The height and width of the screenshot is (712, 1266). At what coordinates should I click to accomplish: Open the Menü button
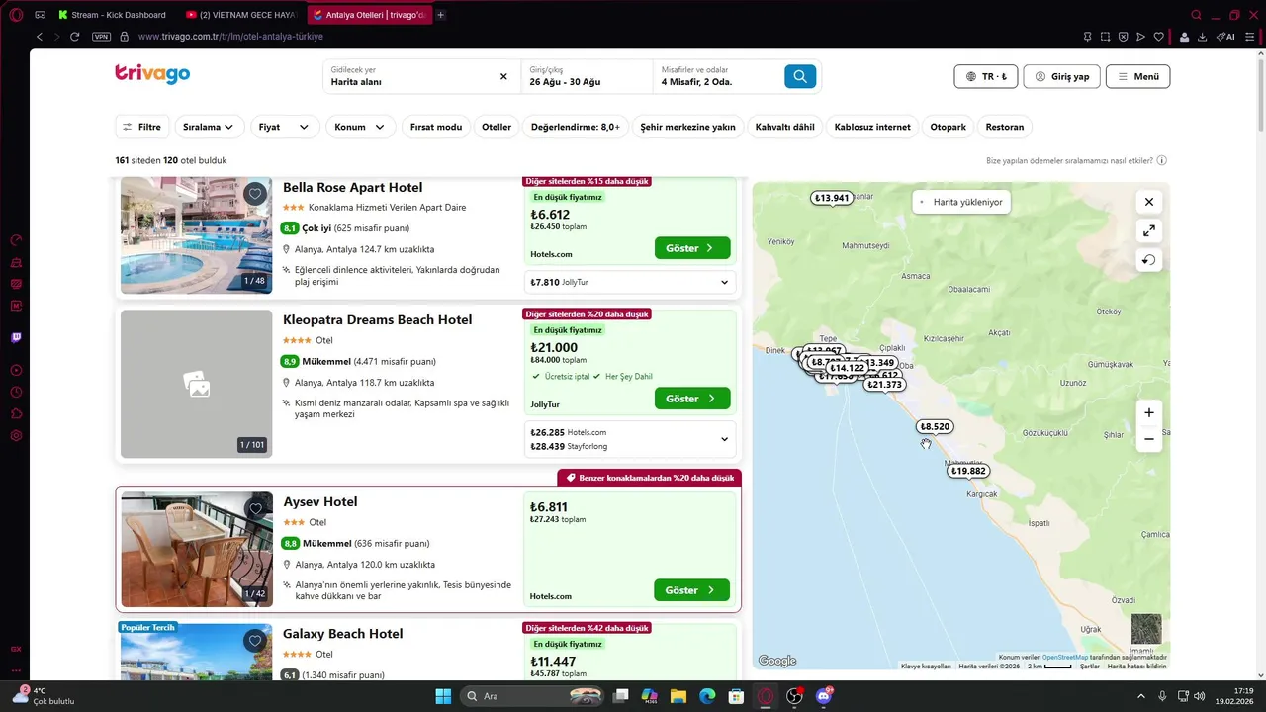coord(1137,76)
